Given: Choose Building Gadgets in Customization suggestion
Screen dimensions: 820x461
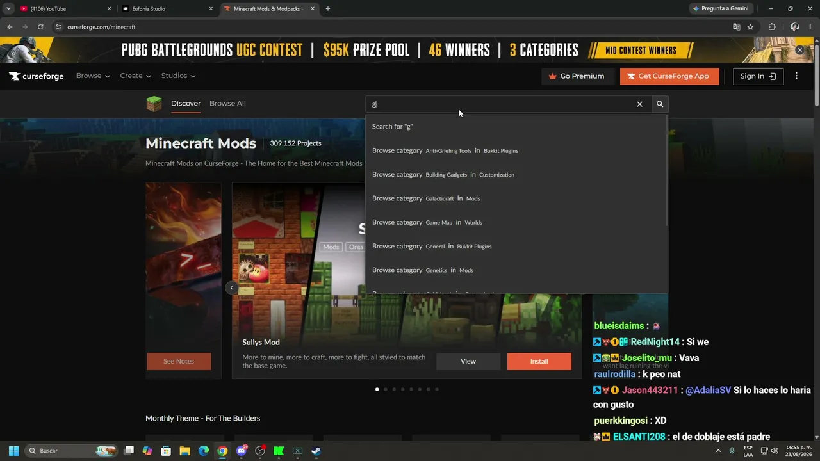Looking at the screenshot, I should (x=516, y=174).
